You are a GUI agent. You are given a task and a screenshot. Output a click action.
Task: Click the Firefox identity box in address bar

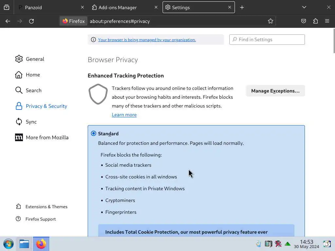point(74,21)
